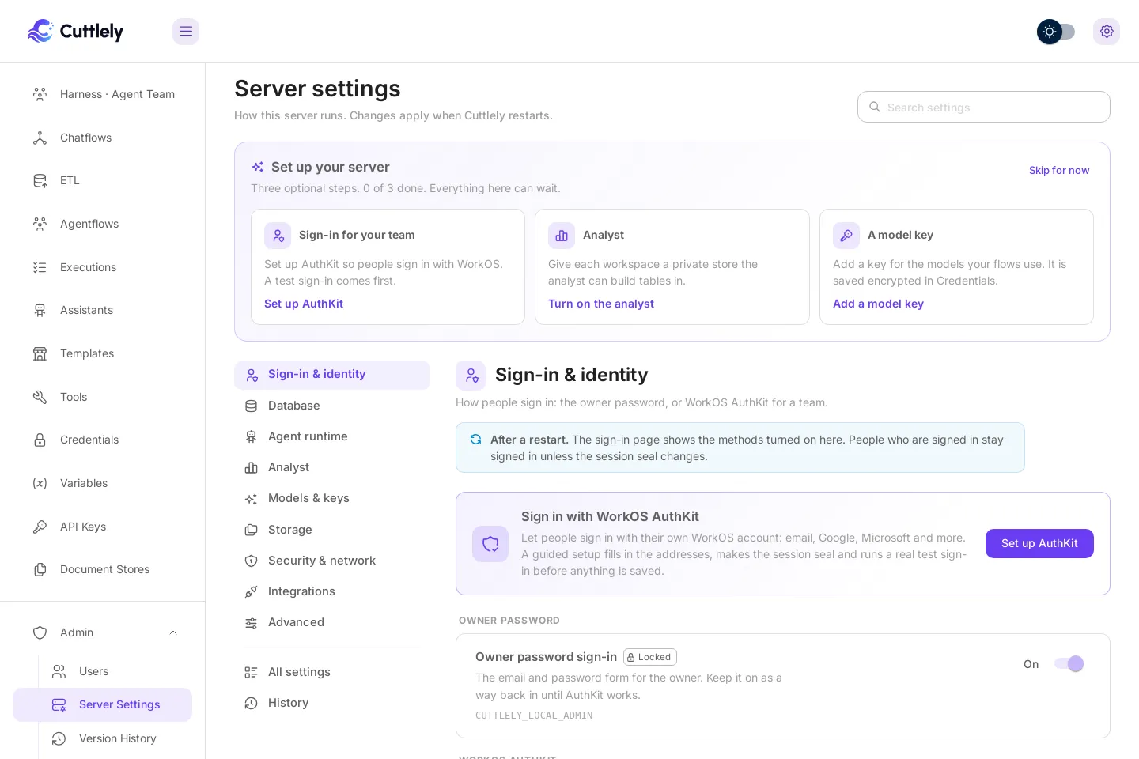Select the Database settings tab

332,406
